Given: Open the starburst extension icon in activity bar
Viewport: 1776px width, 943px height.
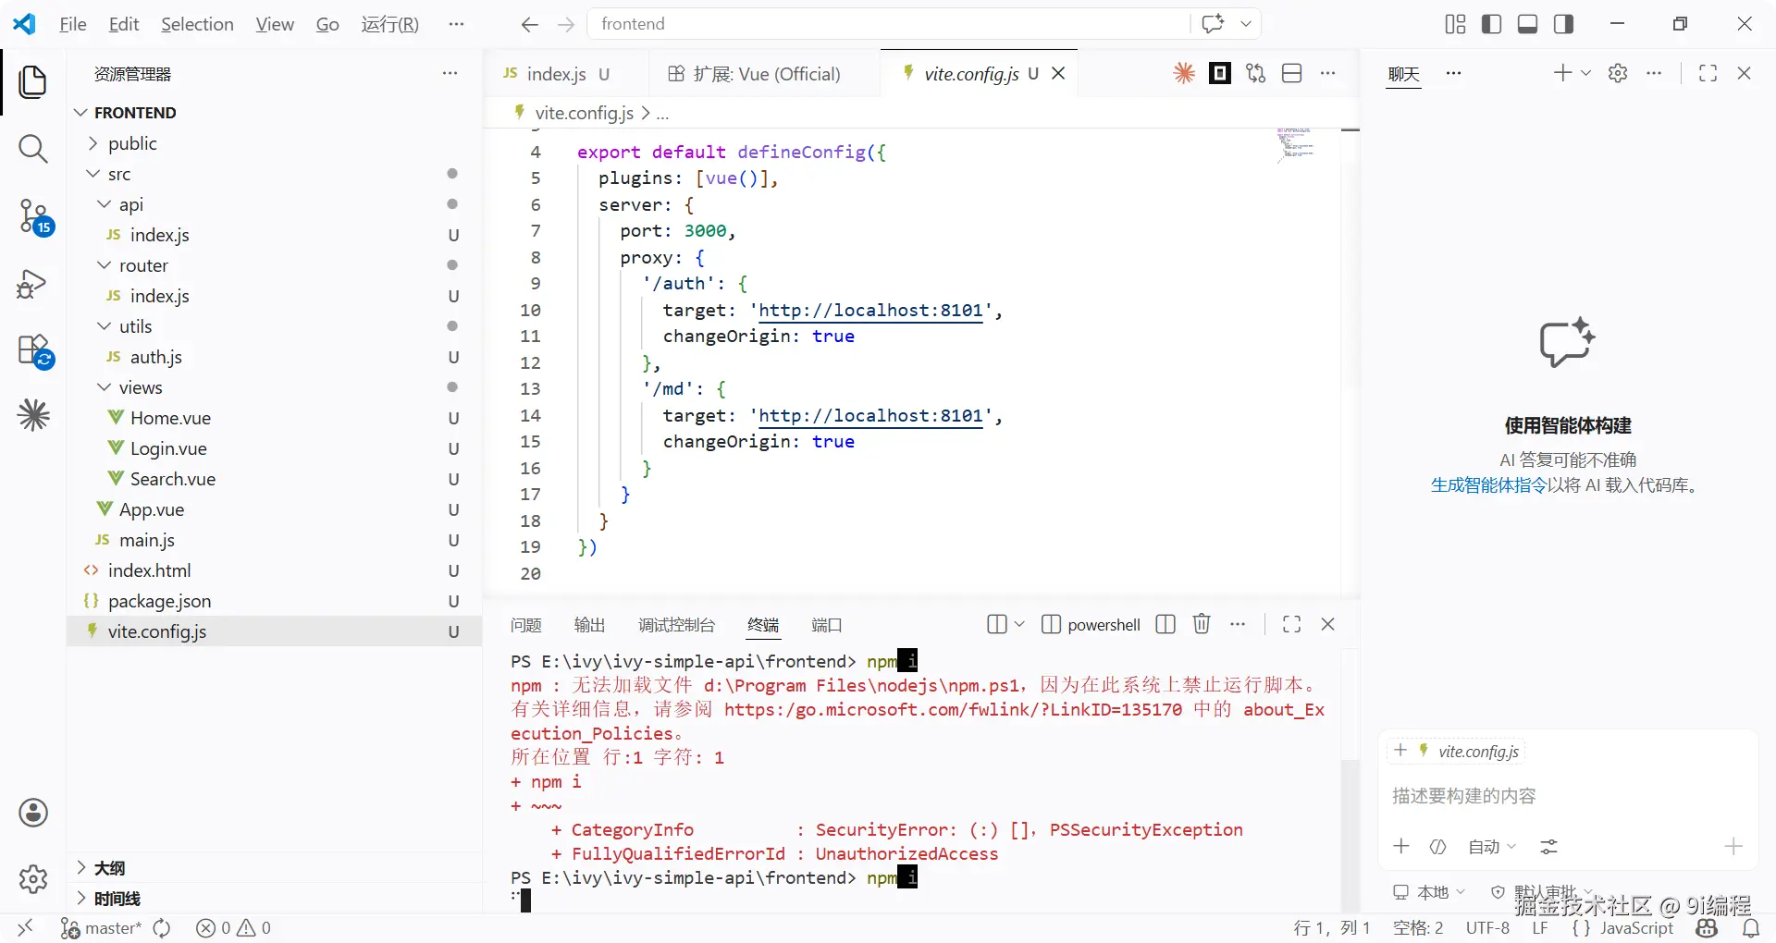Looking at the screenshot, I should [x=33, y=415].
